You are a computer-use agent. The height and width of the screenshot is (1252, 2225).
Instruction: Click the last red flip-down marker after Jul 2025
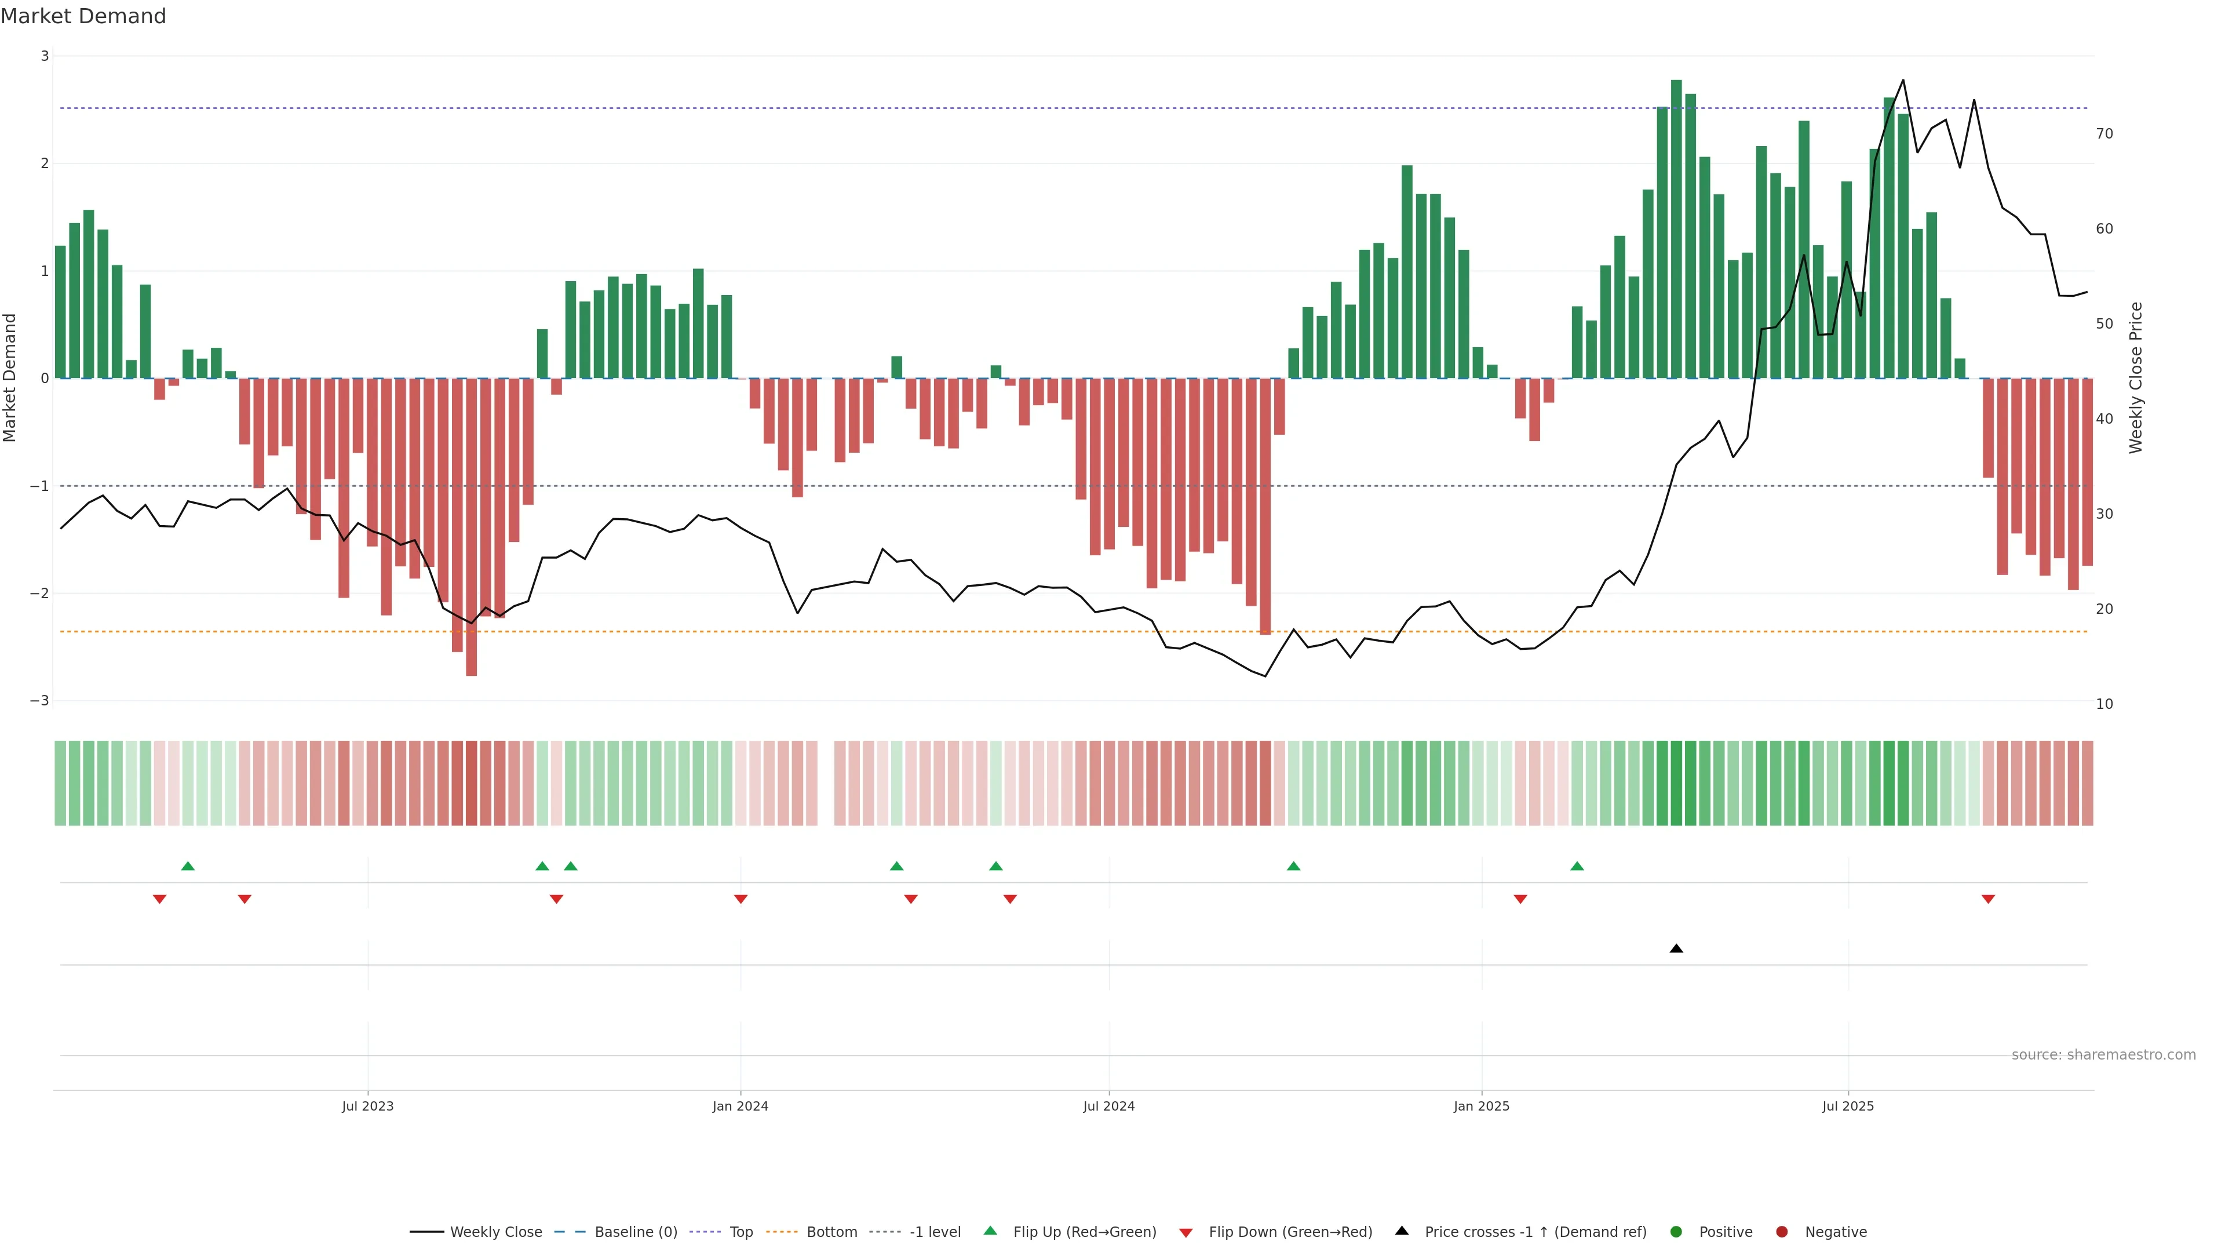1989,900
